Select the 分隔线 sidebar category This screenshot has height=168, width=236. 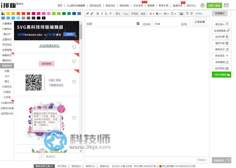pos(7,92)
